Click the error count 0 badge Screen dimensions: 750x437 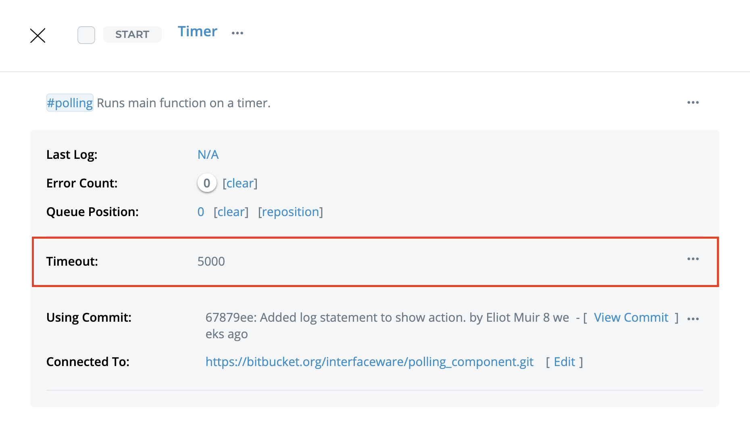pos(207,183)
